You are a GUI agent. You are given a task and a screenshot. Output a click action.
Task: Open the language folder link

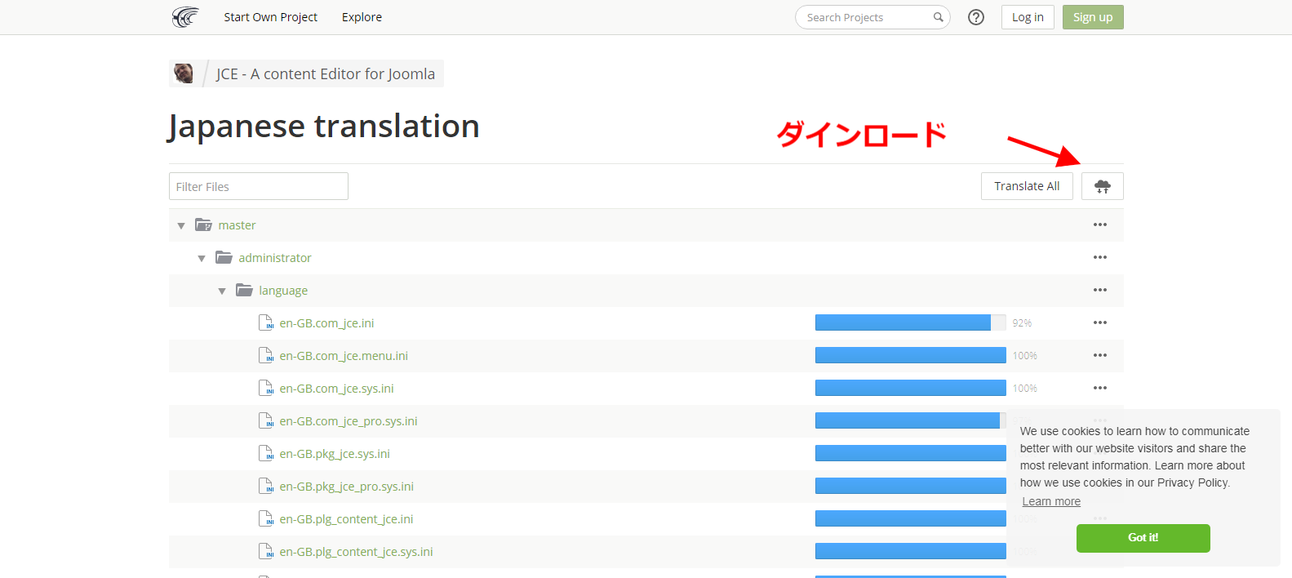(283, 291)
